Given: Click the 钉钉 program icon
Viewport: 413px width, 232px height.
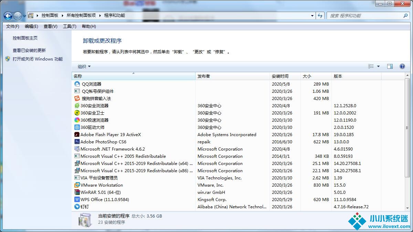Looking at the screenshot, I should [77, 207].
